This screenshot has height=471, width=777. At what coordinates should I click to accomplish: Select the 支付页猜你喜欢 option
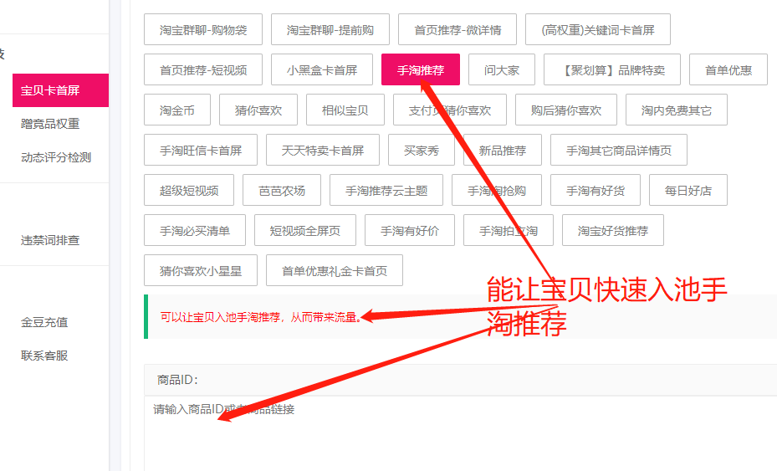point(450,110)
